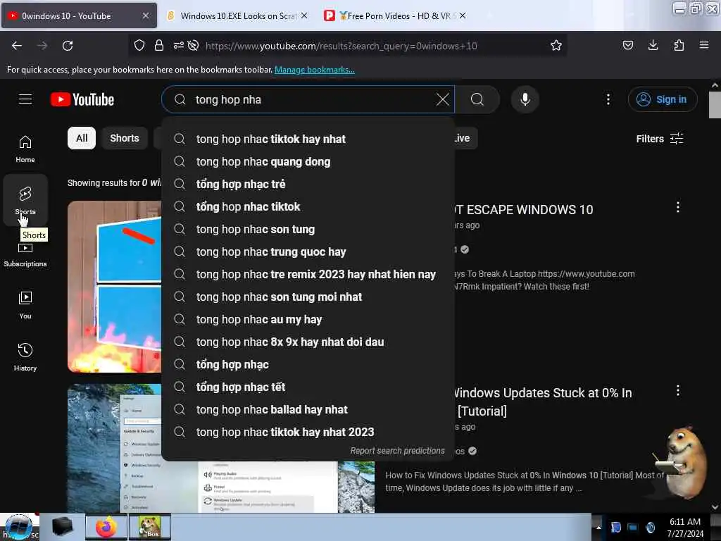This screenshot has width=721, height=541.
Task: Open the site permissions icon in address bar
Action: point(179,45)
